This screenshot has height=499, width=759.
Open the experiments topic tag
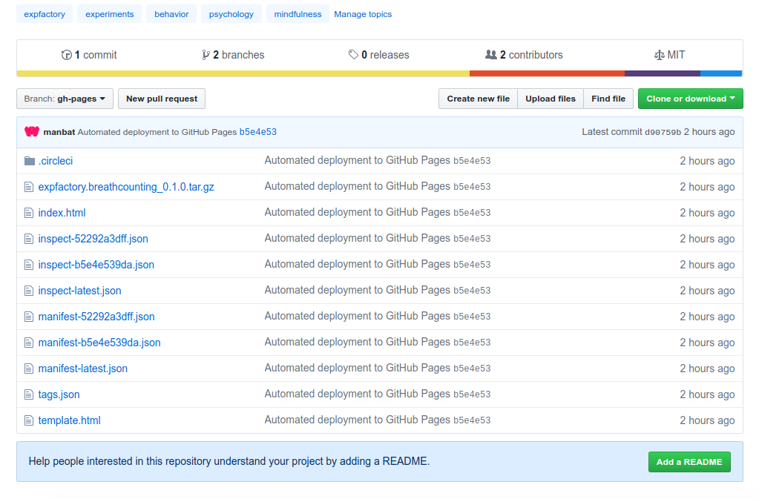pyautogui.click(x=110, y=14)
